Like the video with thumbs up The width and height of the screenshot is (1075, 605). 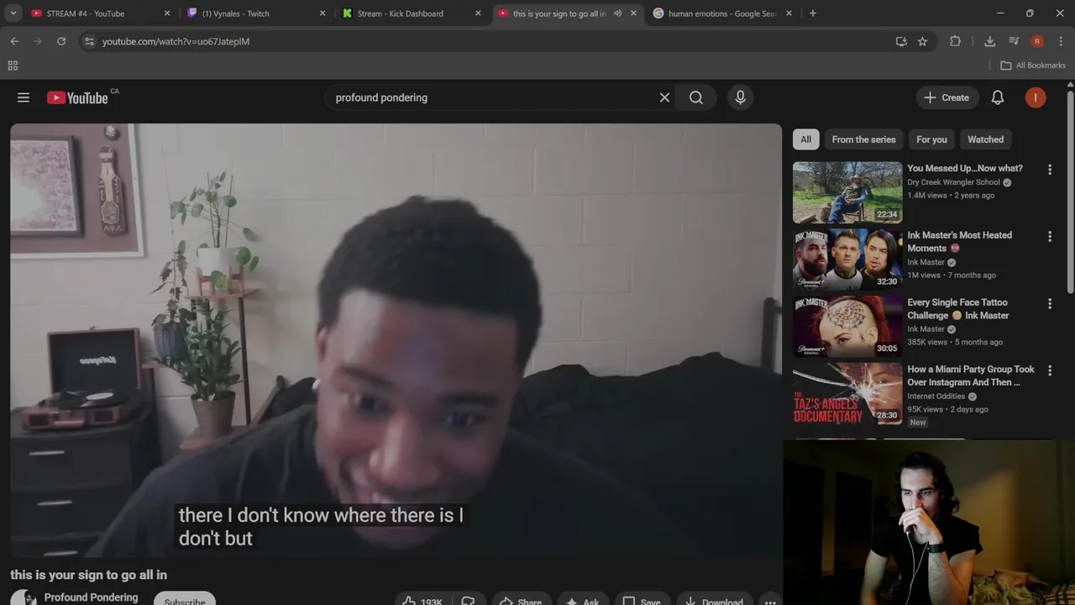pyautogui.click(x=422, y=600)
